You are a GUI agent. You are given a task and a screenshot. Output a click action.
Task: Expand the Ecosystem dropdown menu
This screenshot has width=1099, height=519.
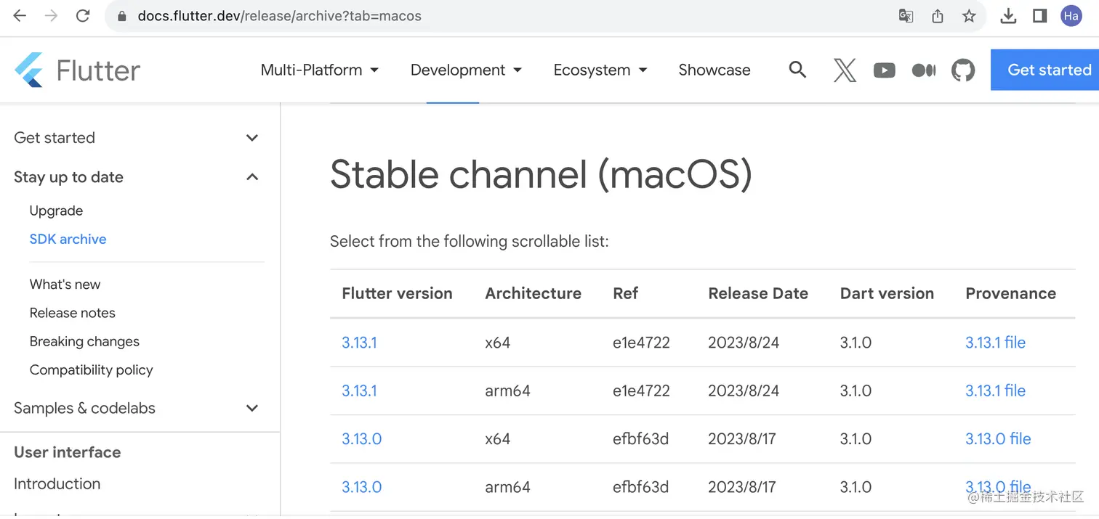pyautogui.click(x=600, y=70)
